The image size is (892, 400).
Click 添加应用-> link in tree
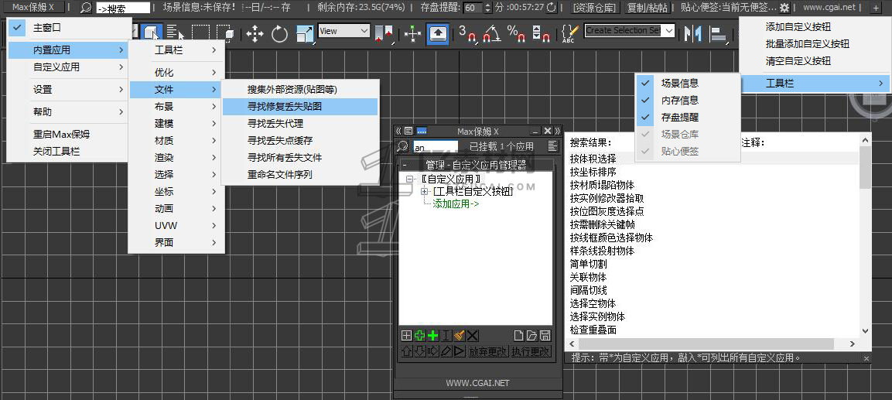456,204
